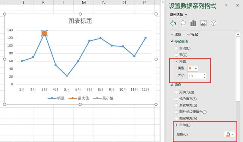Select 图片或纹理填充(P) fill option
This screenshot has height=142, width=243.
176,112
